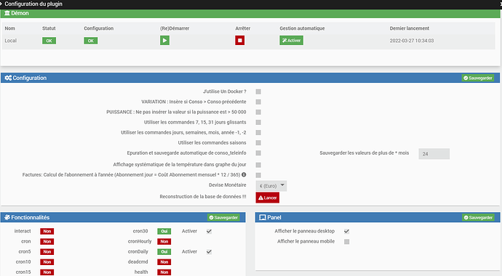Click the months input field showing 24
This screenshot has height=276, width=502.
tap(434, 154)
